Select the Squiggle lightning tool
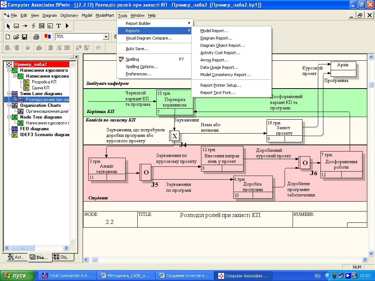Screen dimensions: 375x281 (x=33, y=26)
